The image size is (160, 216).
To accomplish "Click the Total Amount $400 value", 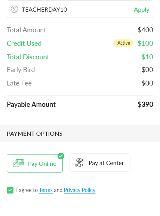I will (145, 30).
